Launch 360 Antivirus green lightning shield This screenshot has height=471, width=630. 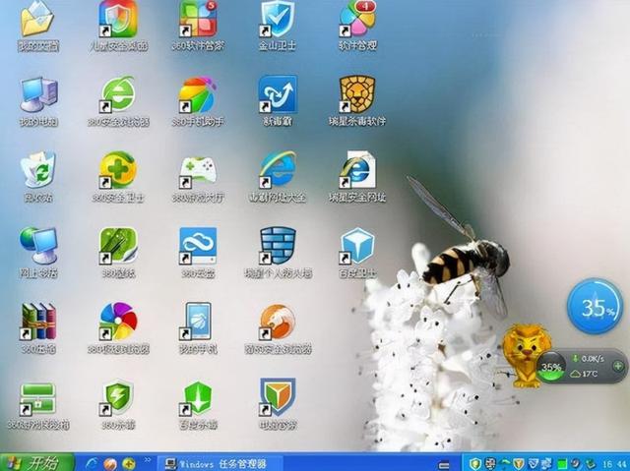pyautogui.click(x=116, y=397)
